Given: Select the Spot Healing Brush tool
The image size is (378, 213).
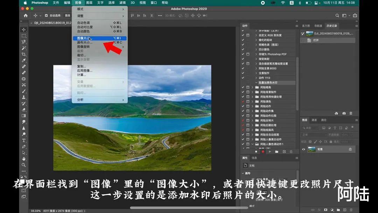Looking at the screenshot, I should (24, 66).
